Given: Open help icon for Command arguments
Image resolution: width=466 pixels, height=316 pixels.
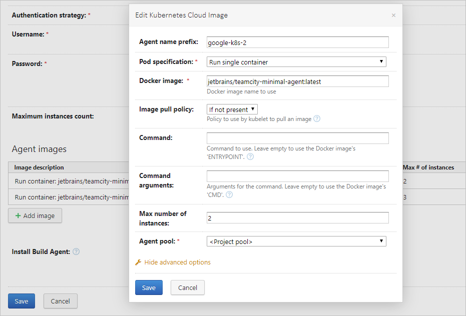Looking at the screenshot, I should 229,195.
